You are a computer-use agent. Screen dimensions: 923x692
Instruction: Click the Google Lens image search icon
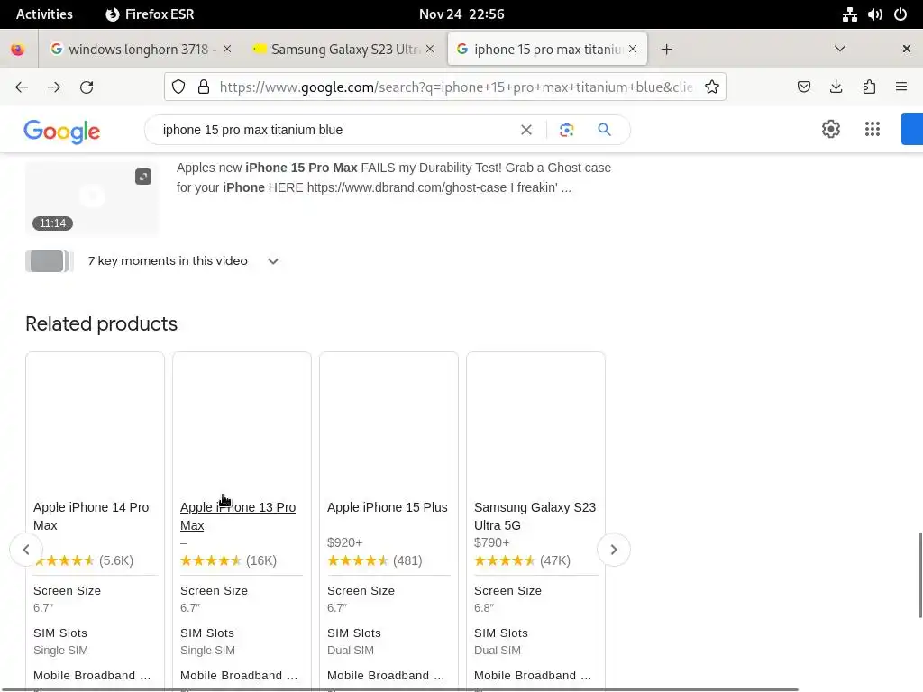point(566,130)
